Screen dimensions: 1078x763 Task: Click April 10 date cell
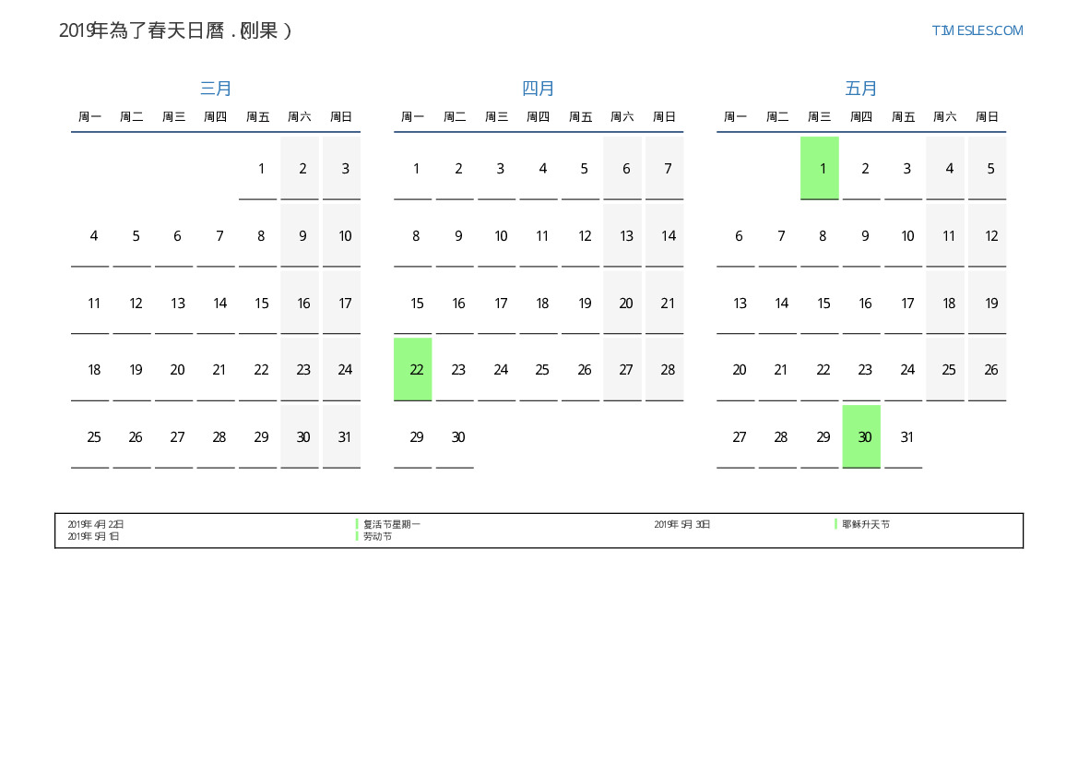(501, 235)
